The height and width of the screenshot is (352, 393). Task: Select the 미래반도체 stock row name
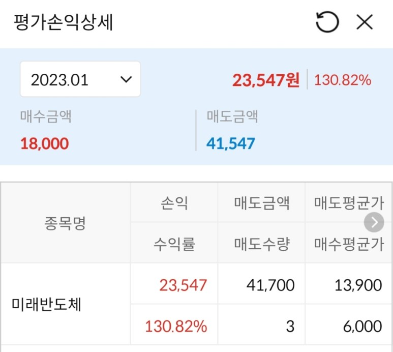(46, 305)
